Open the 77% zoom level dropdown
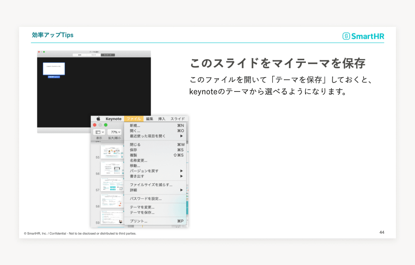 (x=114, y=132)
